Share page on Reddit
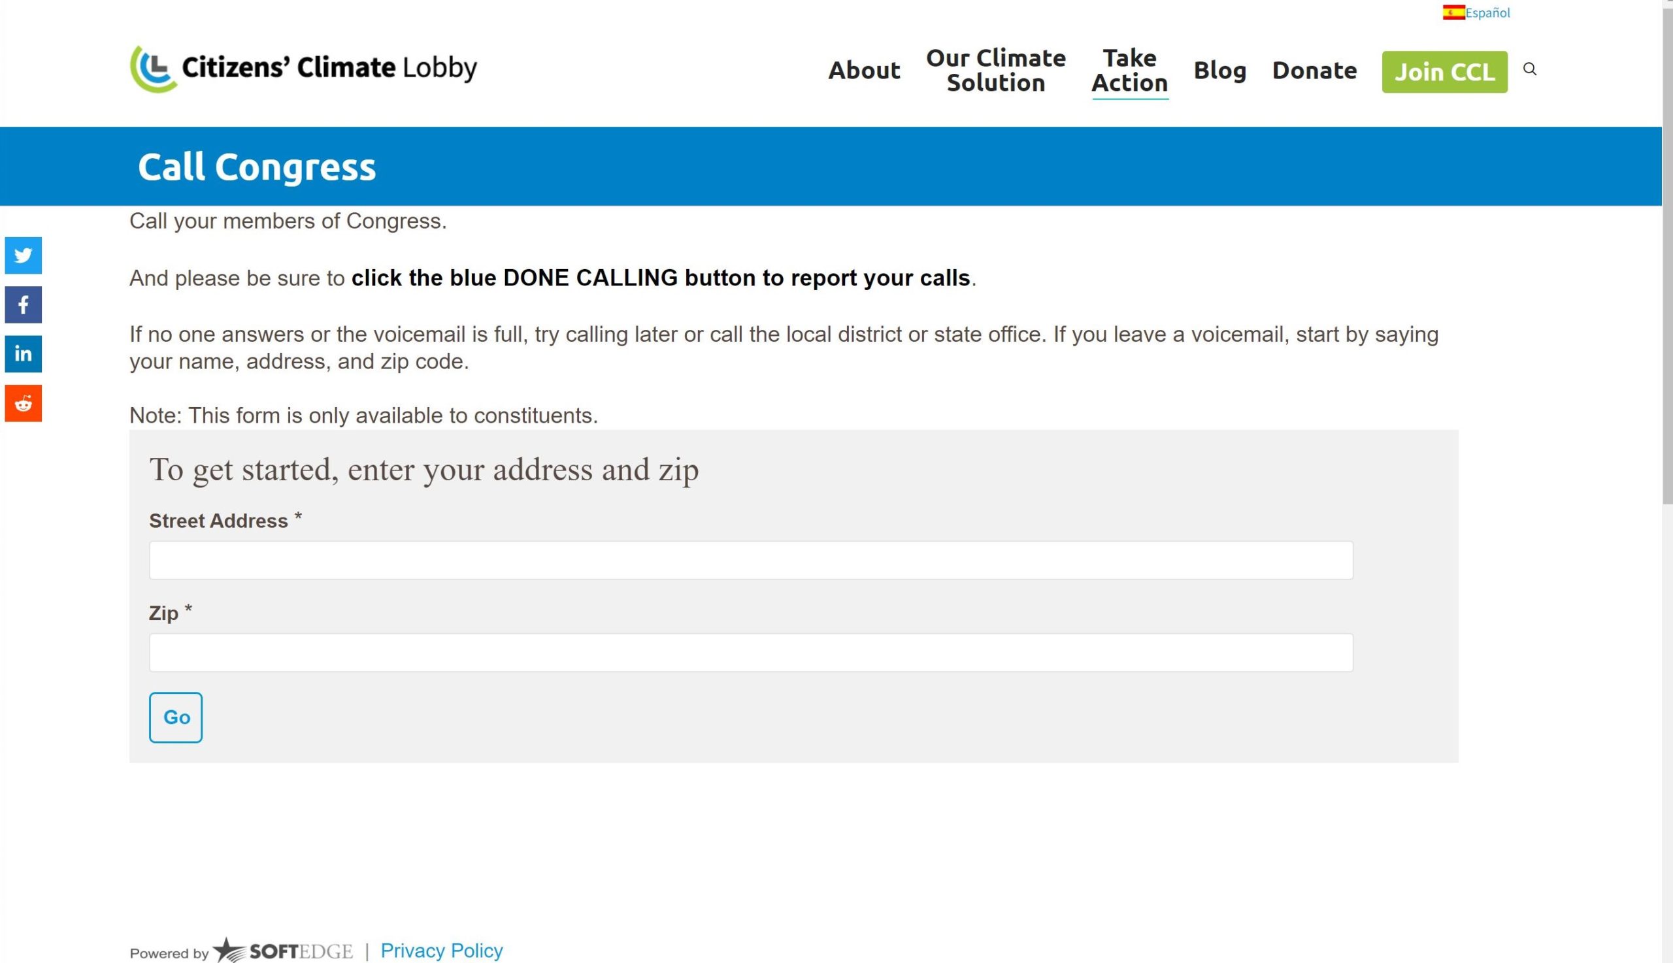This screenshot has width=1673, height=963. (x=23, y=404)
